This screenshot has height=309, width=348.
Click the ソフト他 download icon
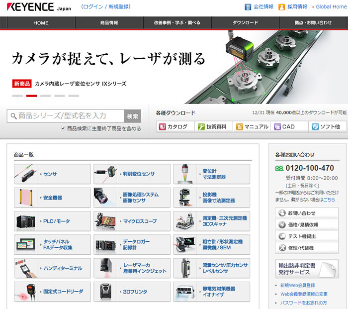pyautogui.click(x=315, y=127)
